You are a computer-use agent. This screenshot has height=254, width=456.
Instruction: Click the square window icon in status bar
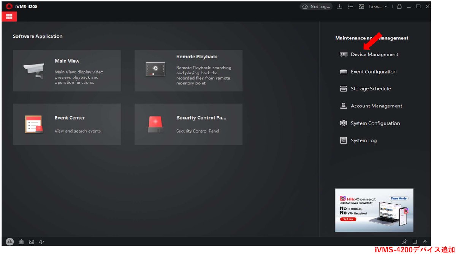415,241
